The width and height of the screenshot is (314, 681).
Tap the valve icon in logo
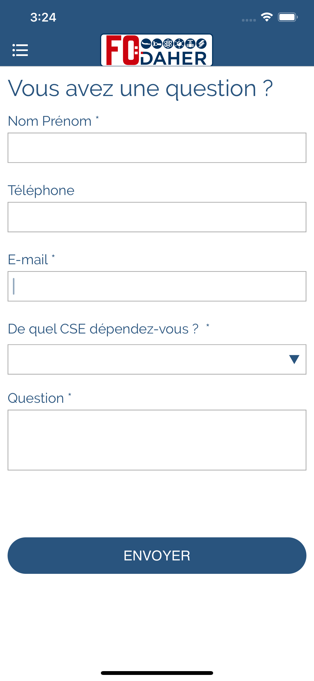190,44
